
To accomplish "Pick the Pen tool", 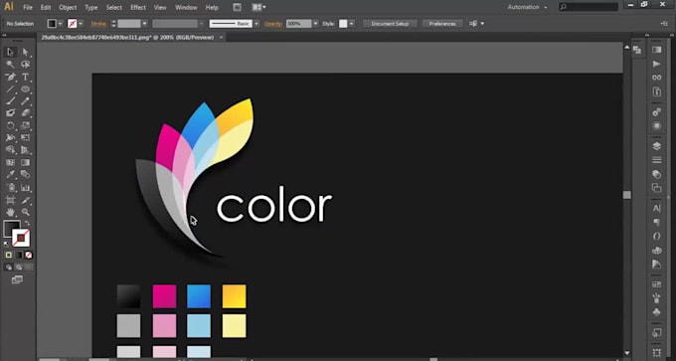I will pos(10,78).
